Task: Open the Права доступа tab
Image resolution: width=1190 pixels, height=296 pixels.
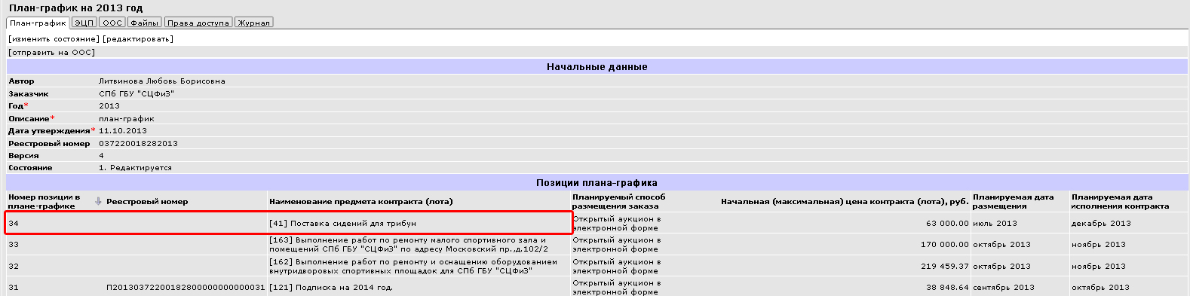Action: click(198, 23)
